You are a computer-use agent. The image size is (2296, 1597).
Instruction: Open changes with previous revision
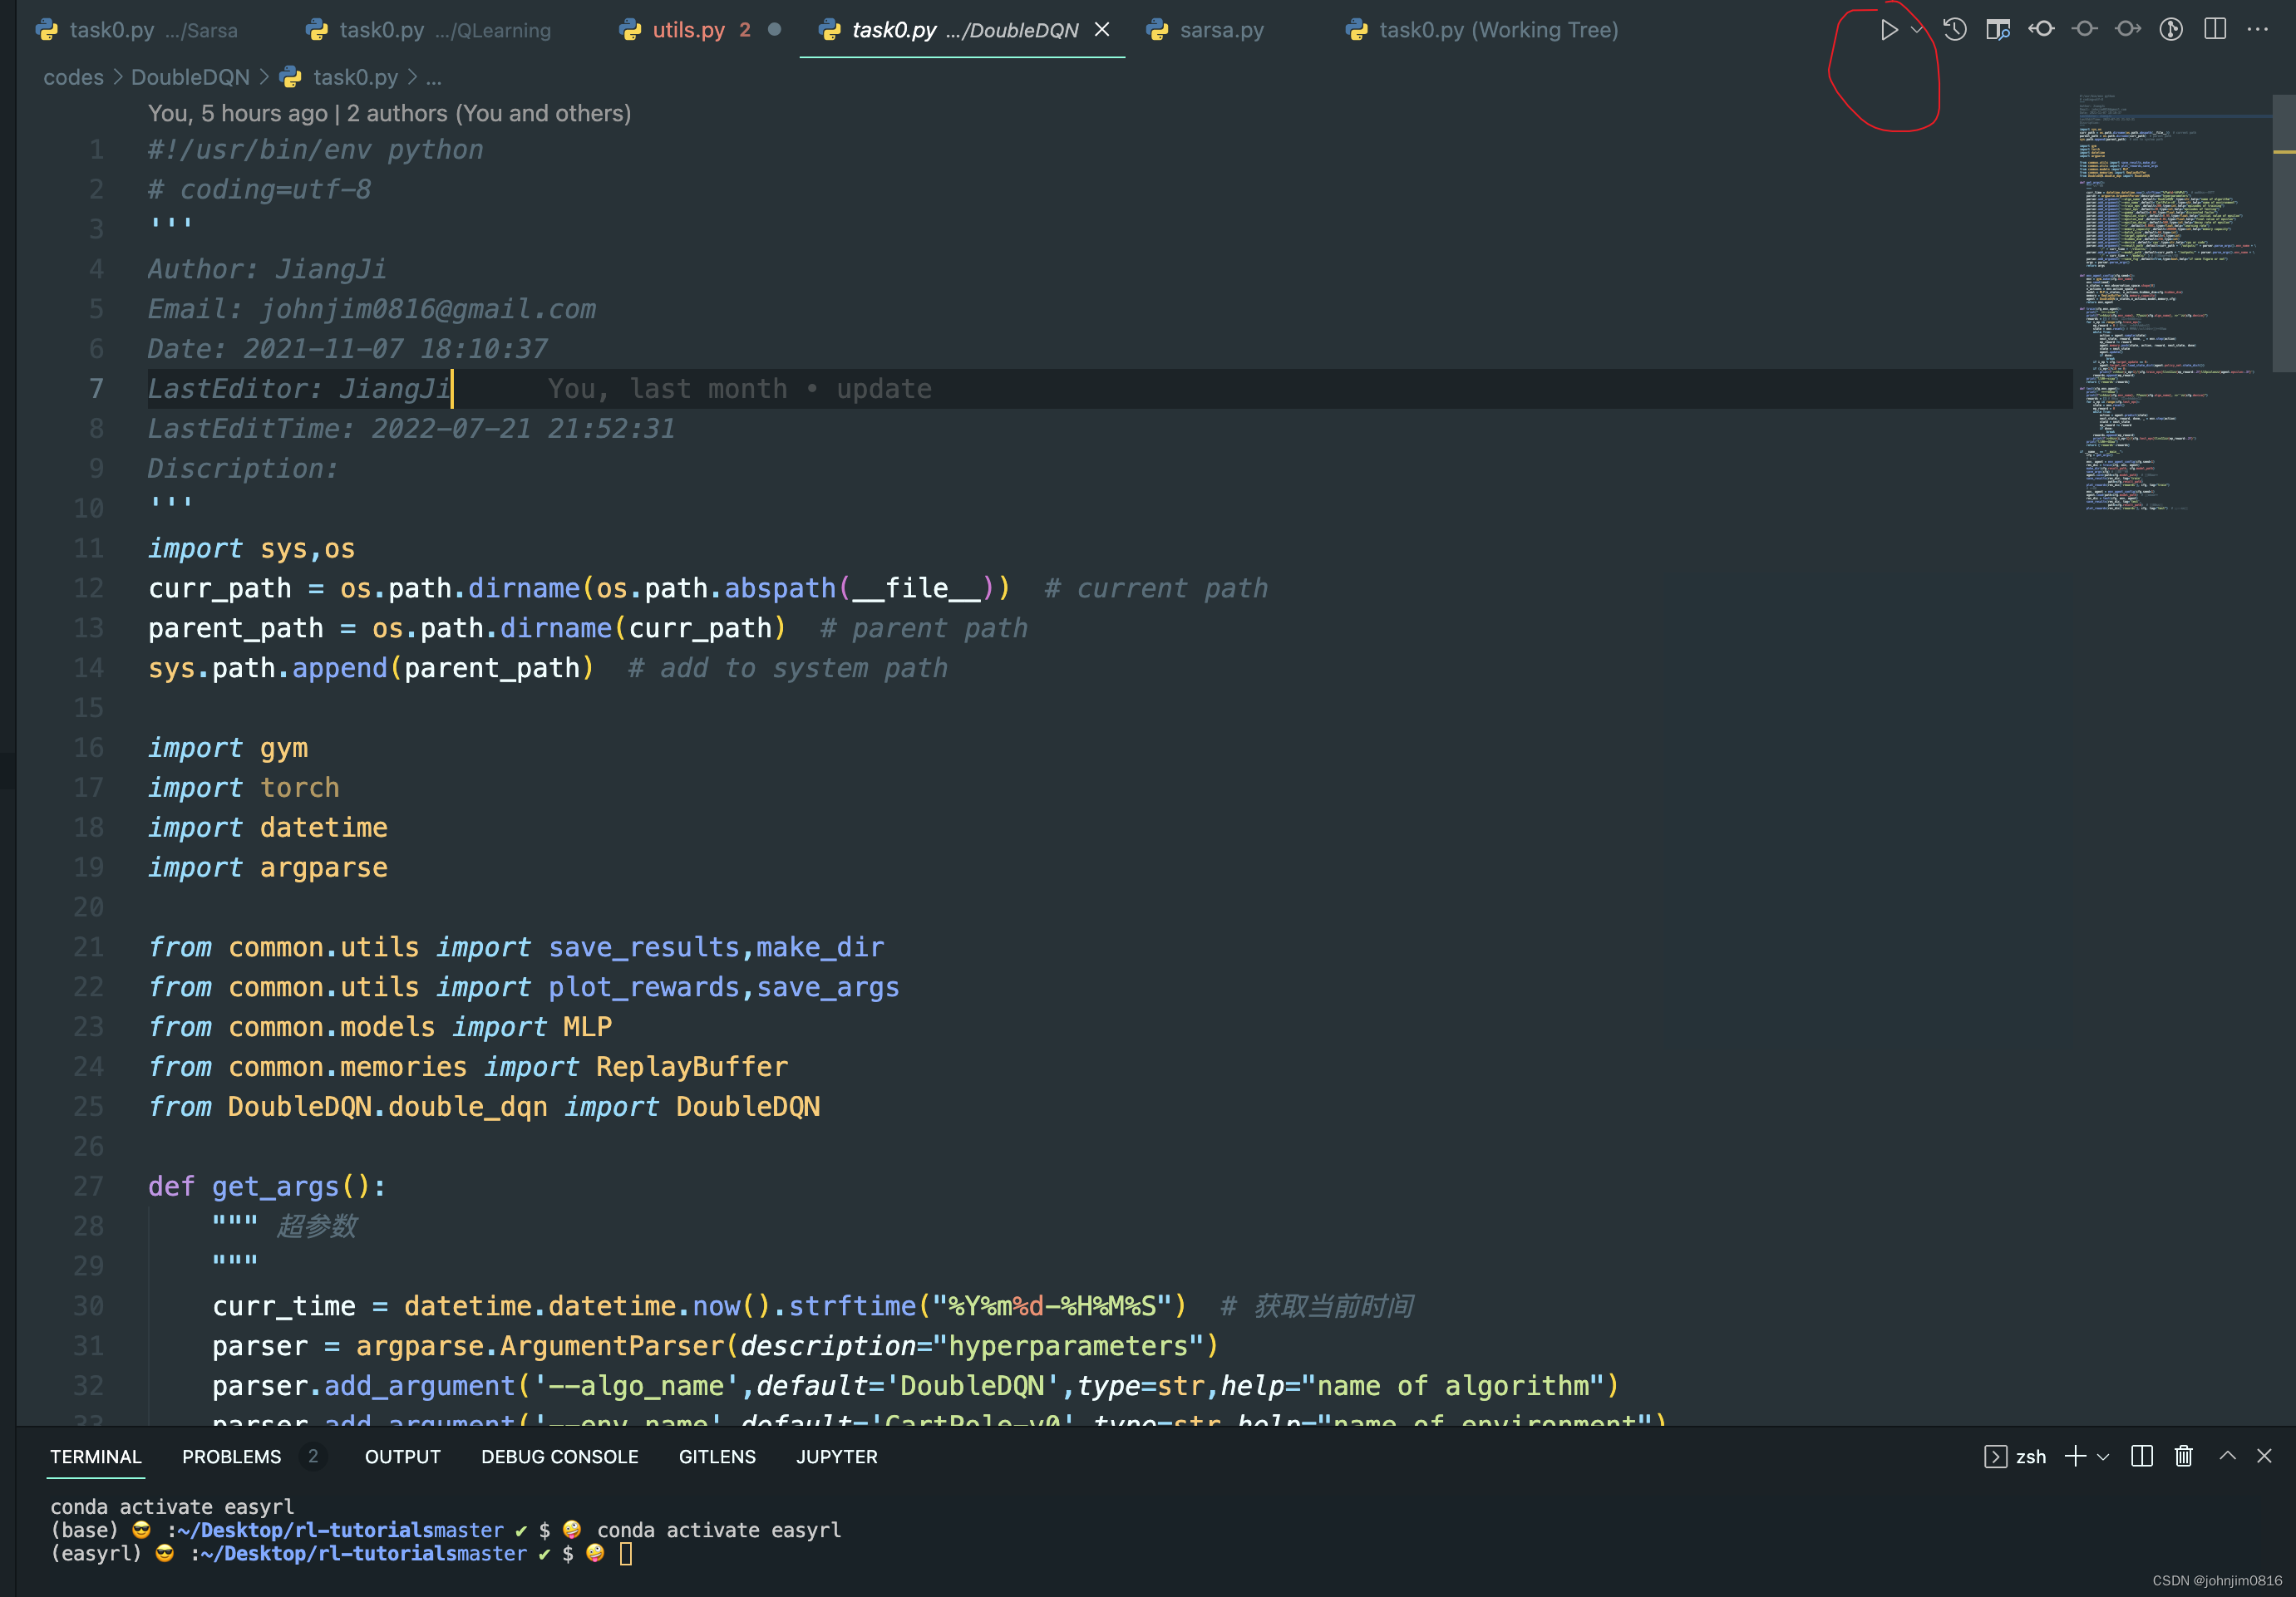(2042, 30)
